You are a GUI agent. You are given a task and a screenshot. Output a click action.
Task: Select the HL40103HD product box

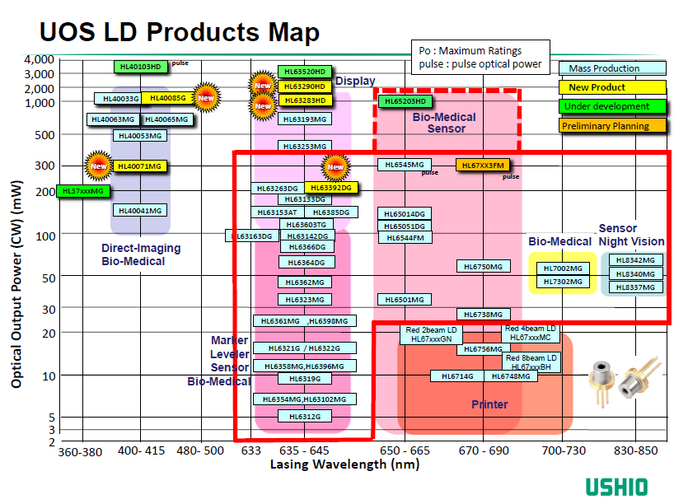141,67
